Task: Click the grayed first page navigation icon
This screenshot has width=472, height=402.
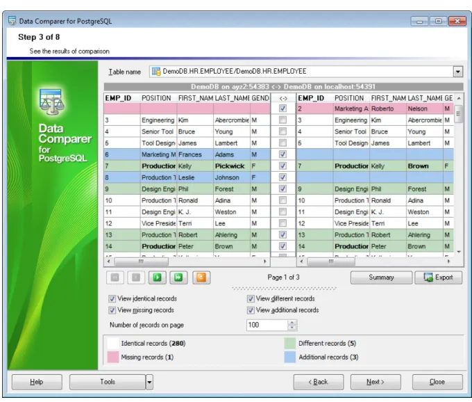Action: pyautogui.click(x=115, y=277)
